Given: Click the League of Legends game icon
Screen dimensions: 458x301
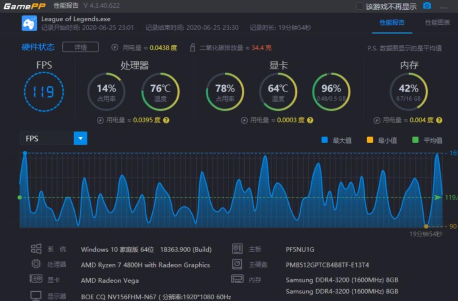Looking at the screenshot, I should 29,23.
